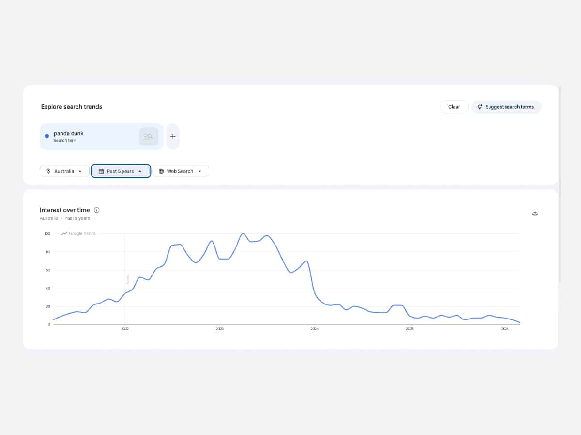Click the Suggest search terms button label

pyautogui.click(x=509, y=107)
